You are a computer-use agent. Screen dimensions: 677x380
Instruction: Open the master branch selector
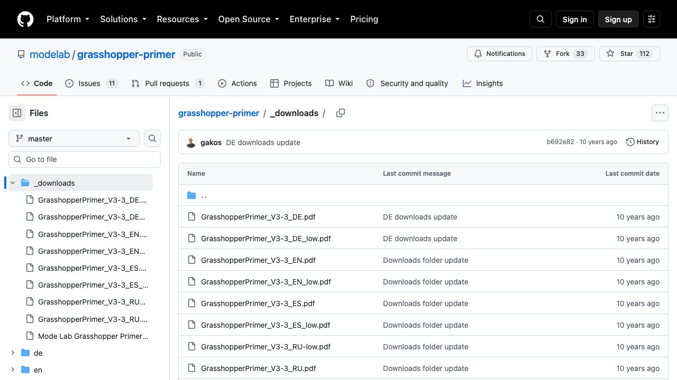coord(74,138)
